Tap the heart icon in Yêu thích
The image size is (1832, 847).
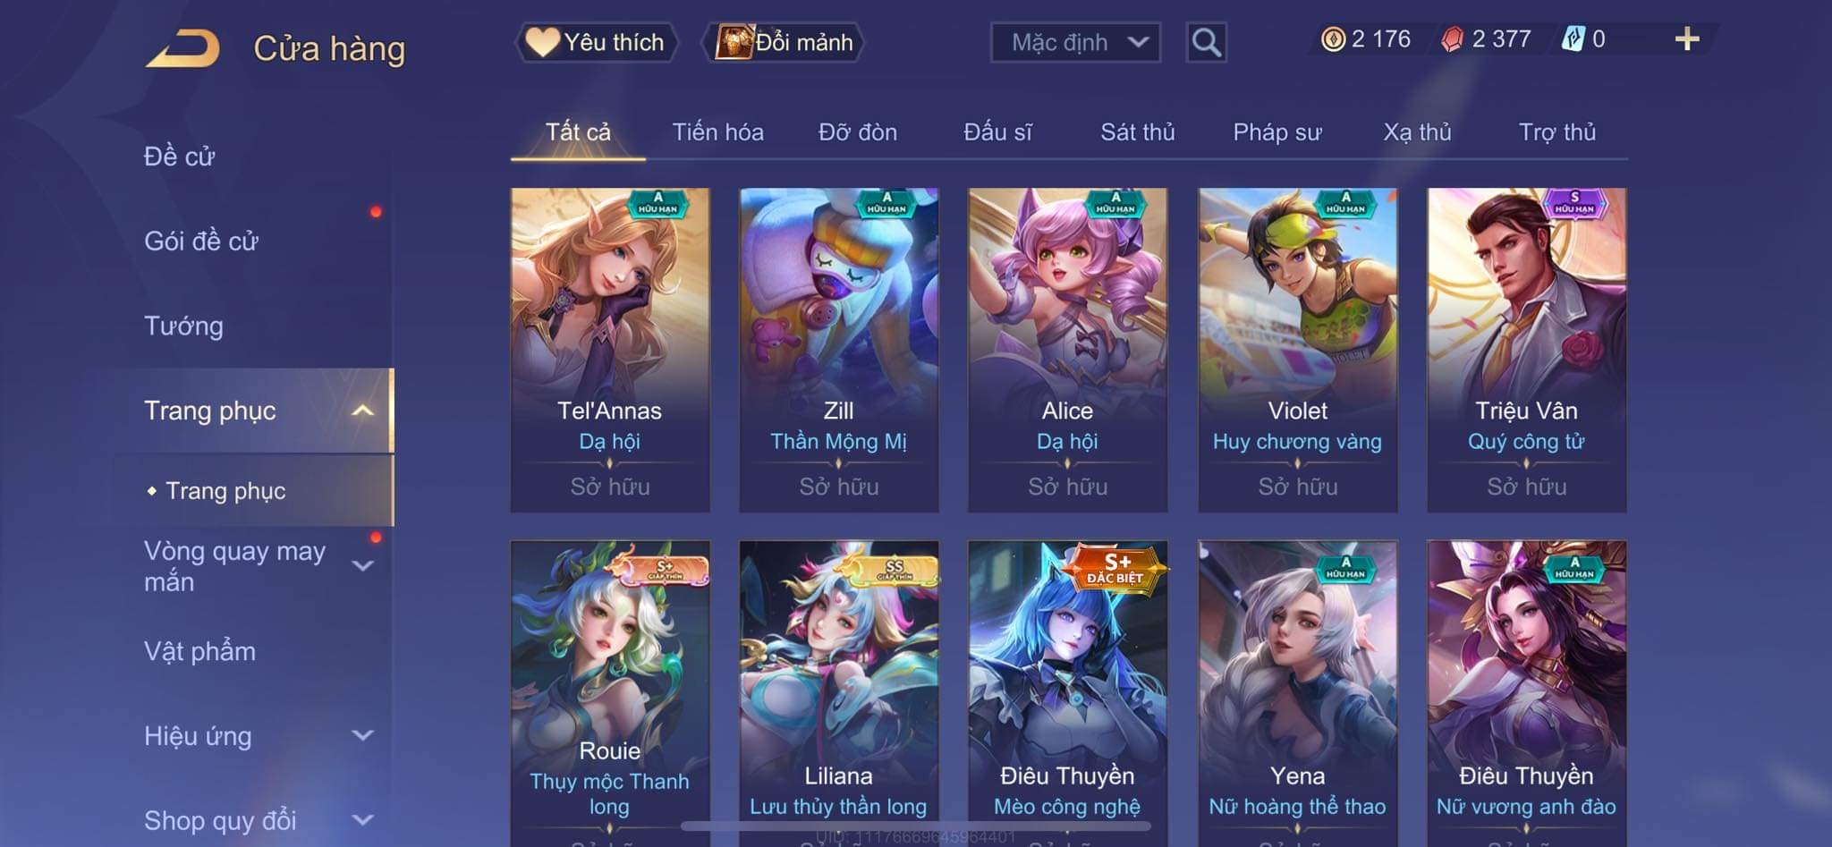[x=542, y=42]
